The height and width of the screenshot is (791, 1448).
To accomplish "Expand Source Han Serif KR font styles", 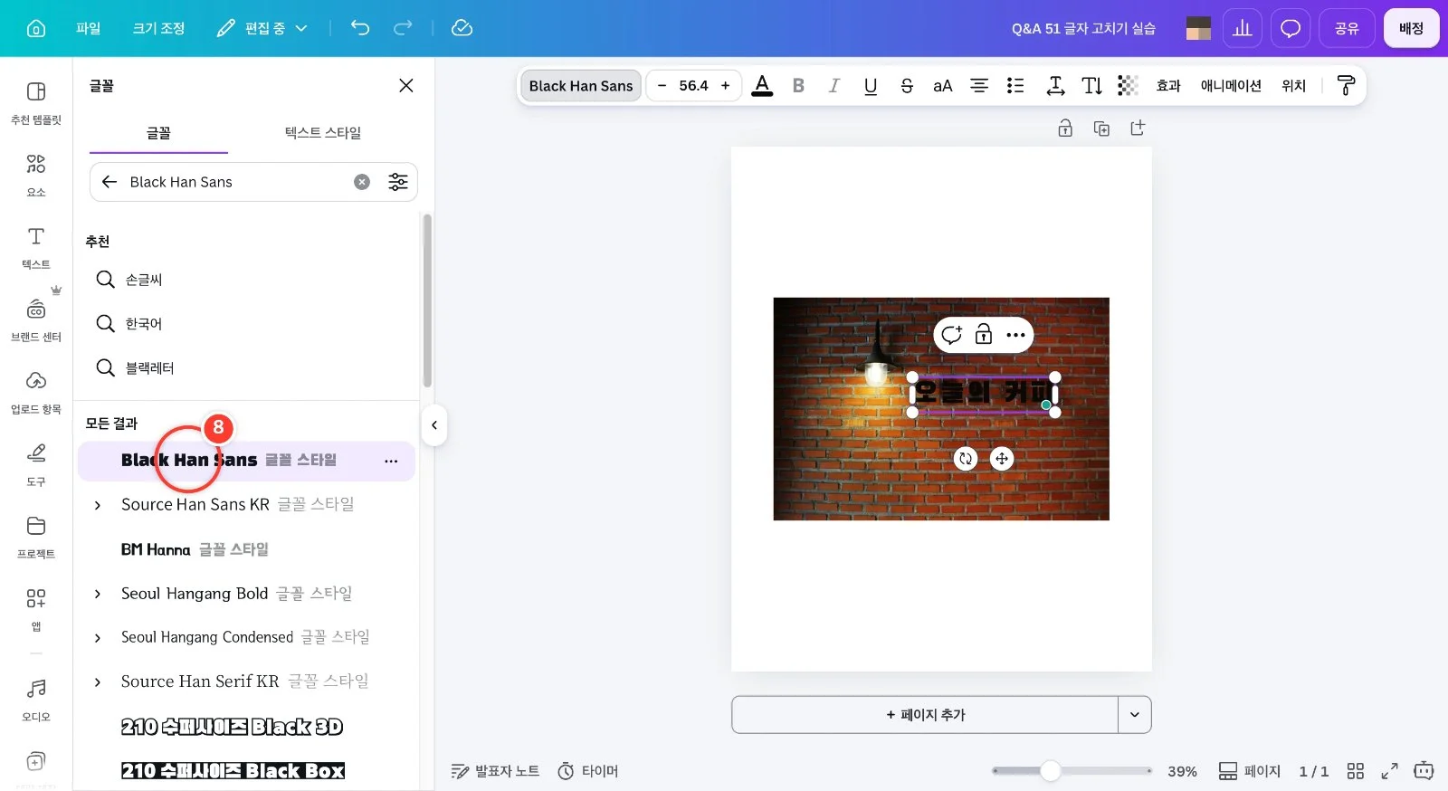I will pos(98,682).
